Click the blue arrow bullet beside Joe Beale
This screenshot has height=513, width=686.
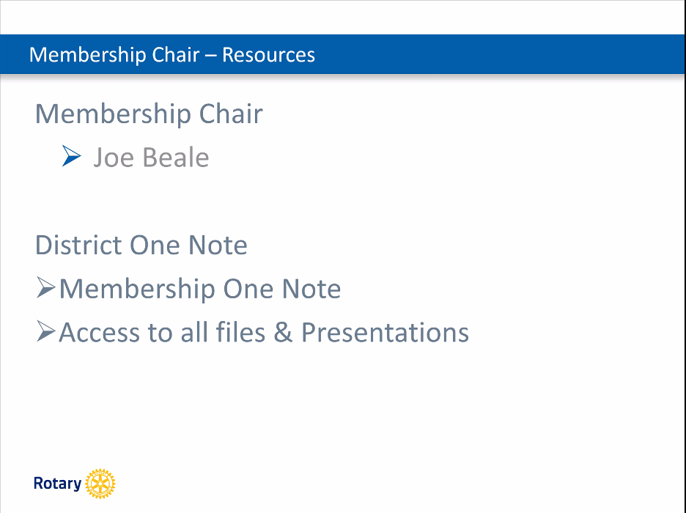(x=71, y=156)
